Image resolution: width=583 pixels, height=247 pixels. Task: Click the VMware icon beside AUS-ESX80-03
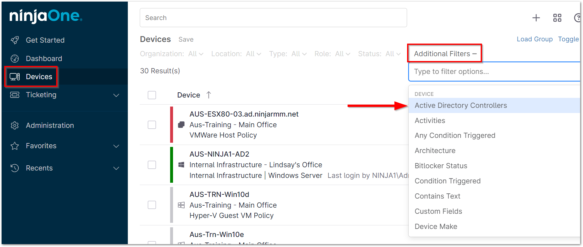point(181,125)
